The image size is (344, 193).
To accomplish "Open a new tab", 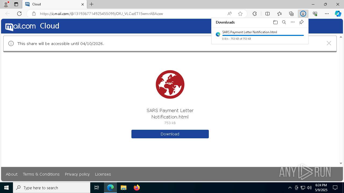I will pos(92,4).
